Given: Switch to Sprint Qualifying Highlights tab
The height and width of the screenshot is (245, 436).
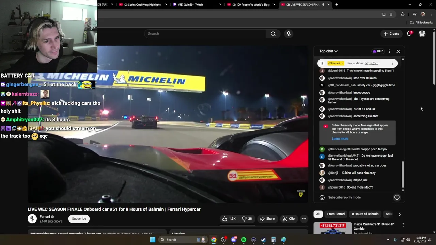Looking at the screenshot, I should pos(143,5).
